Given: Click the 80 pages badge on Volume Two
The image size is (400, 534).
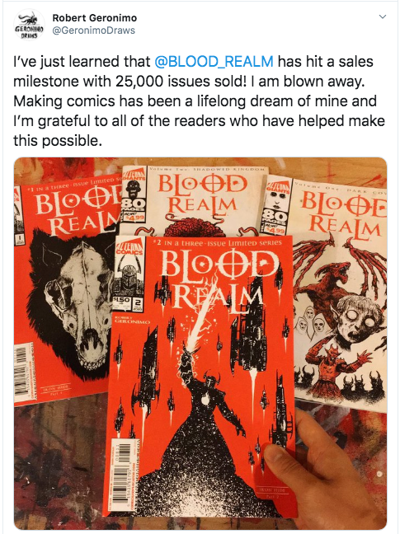Looking at the screenshot, I should (134, 205).
